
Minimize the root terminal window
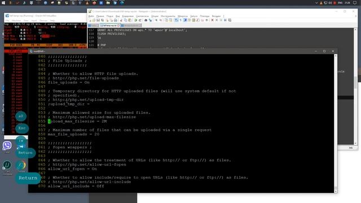316,51
